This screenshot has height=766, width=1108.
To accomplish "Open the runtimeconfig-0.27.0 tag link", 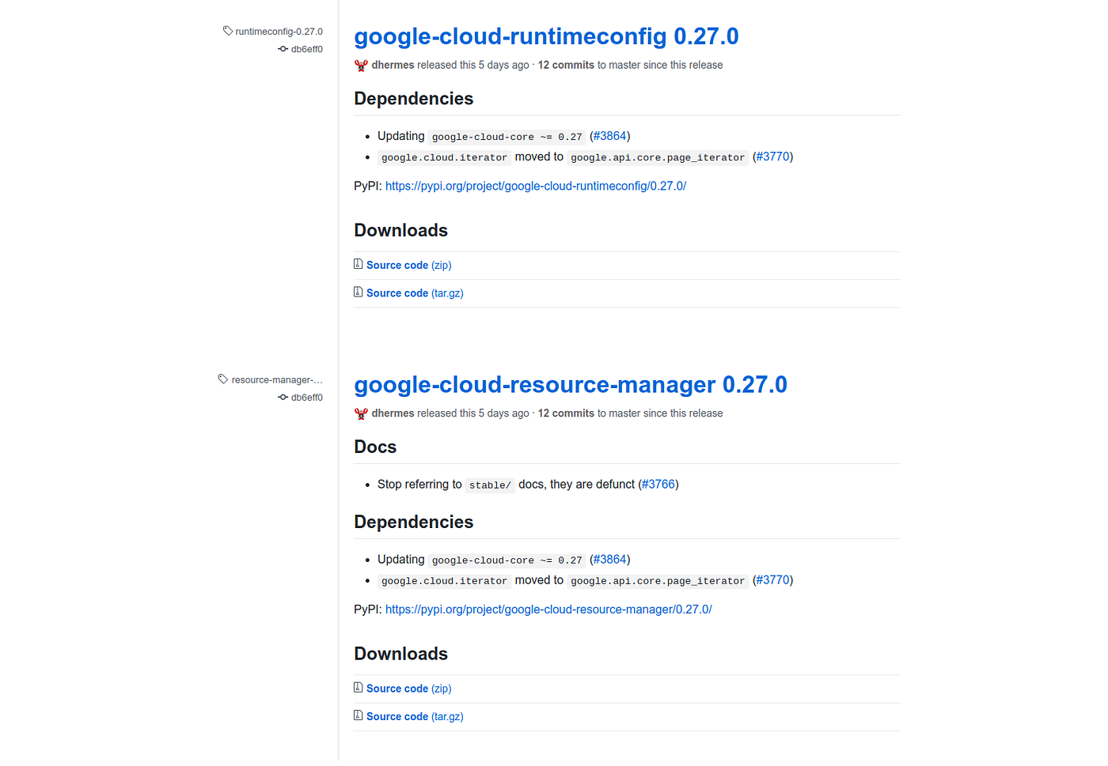I will (279, 32).
